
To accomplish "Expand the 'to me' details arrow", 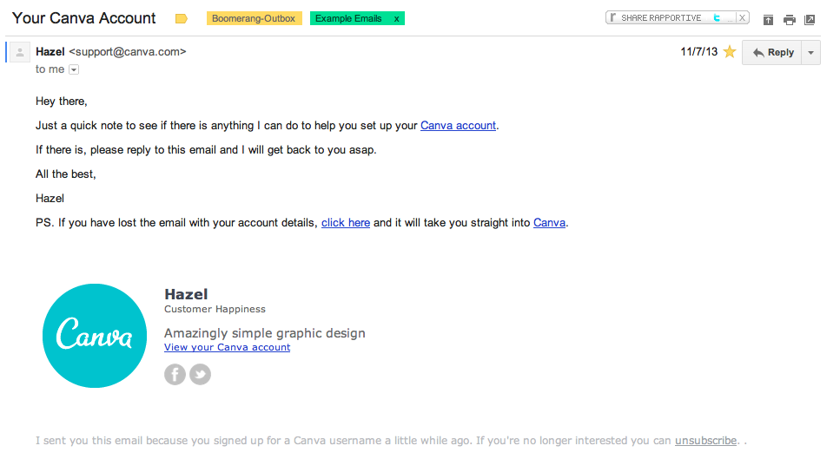I will 74,69.
